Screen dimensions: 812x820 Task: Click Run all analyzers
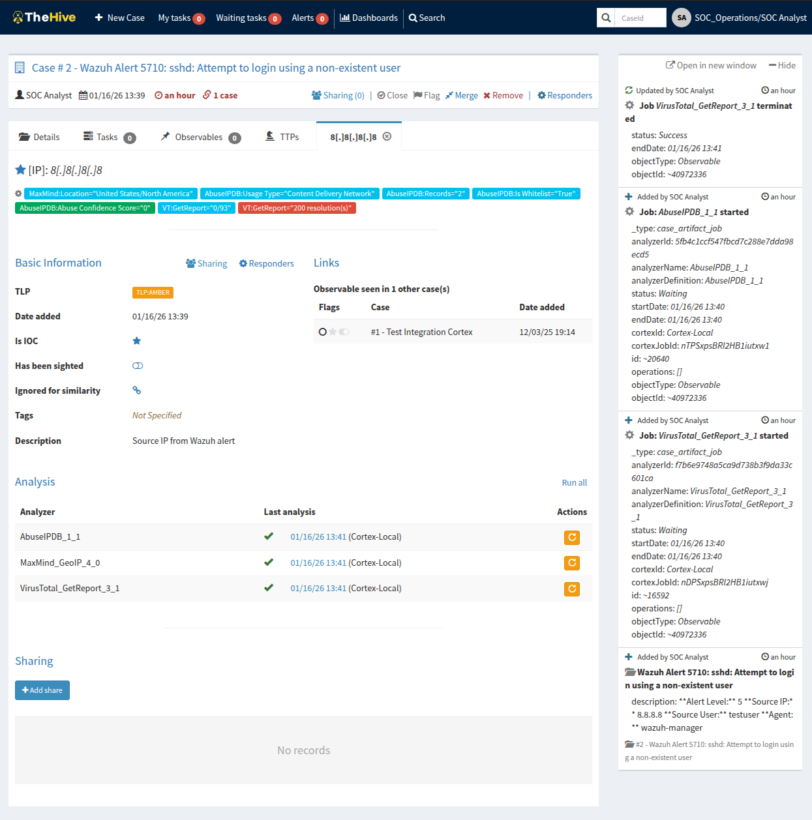click(574, 482)
